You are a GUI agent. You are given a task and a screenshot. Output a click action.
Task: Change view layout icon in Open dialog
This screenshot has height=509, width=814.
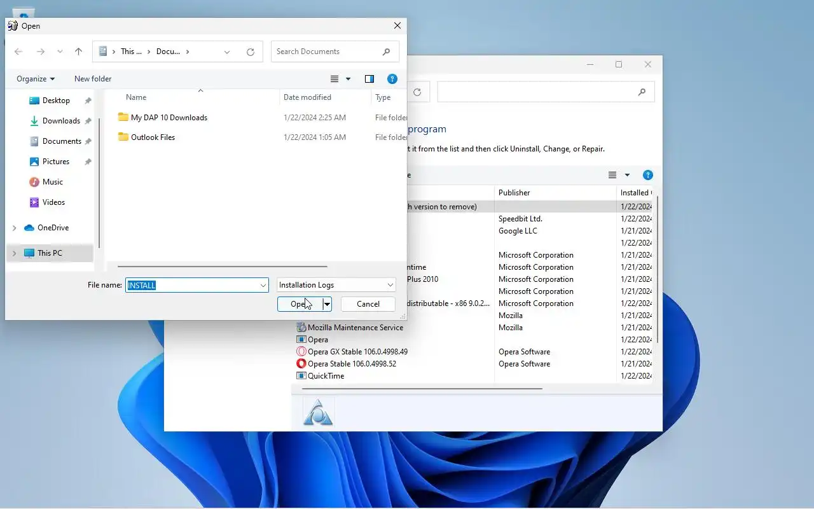335,79
